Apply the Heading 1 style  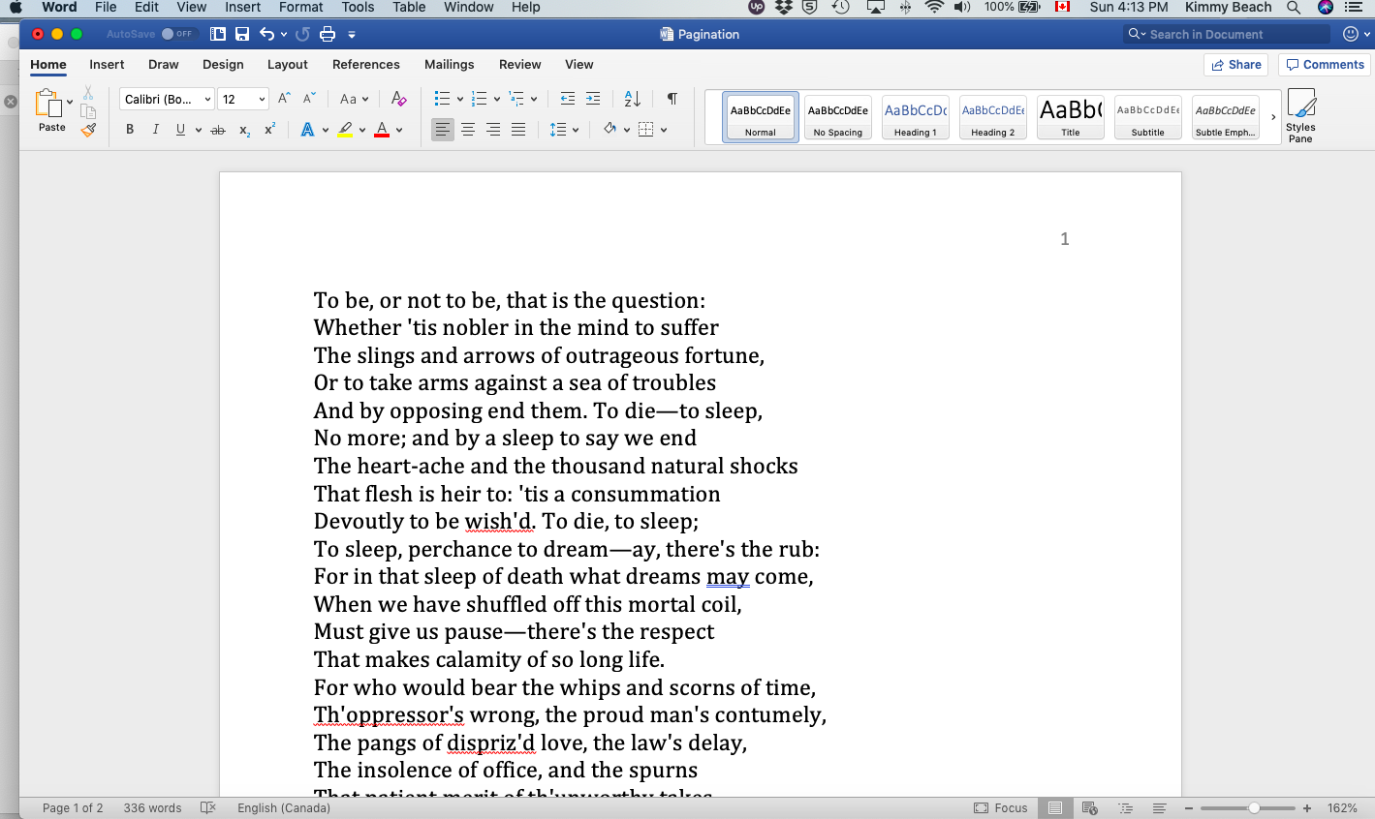[916, 117]
